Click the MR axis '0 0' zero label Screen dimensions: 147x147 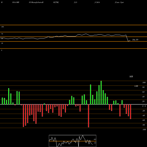click(x=144, y=106)
